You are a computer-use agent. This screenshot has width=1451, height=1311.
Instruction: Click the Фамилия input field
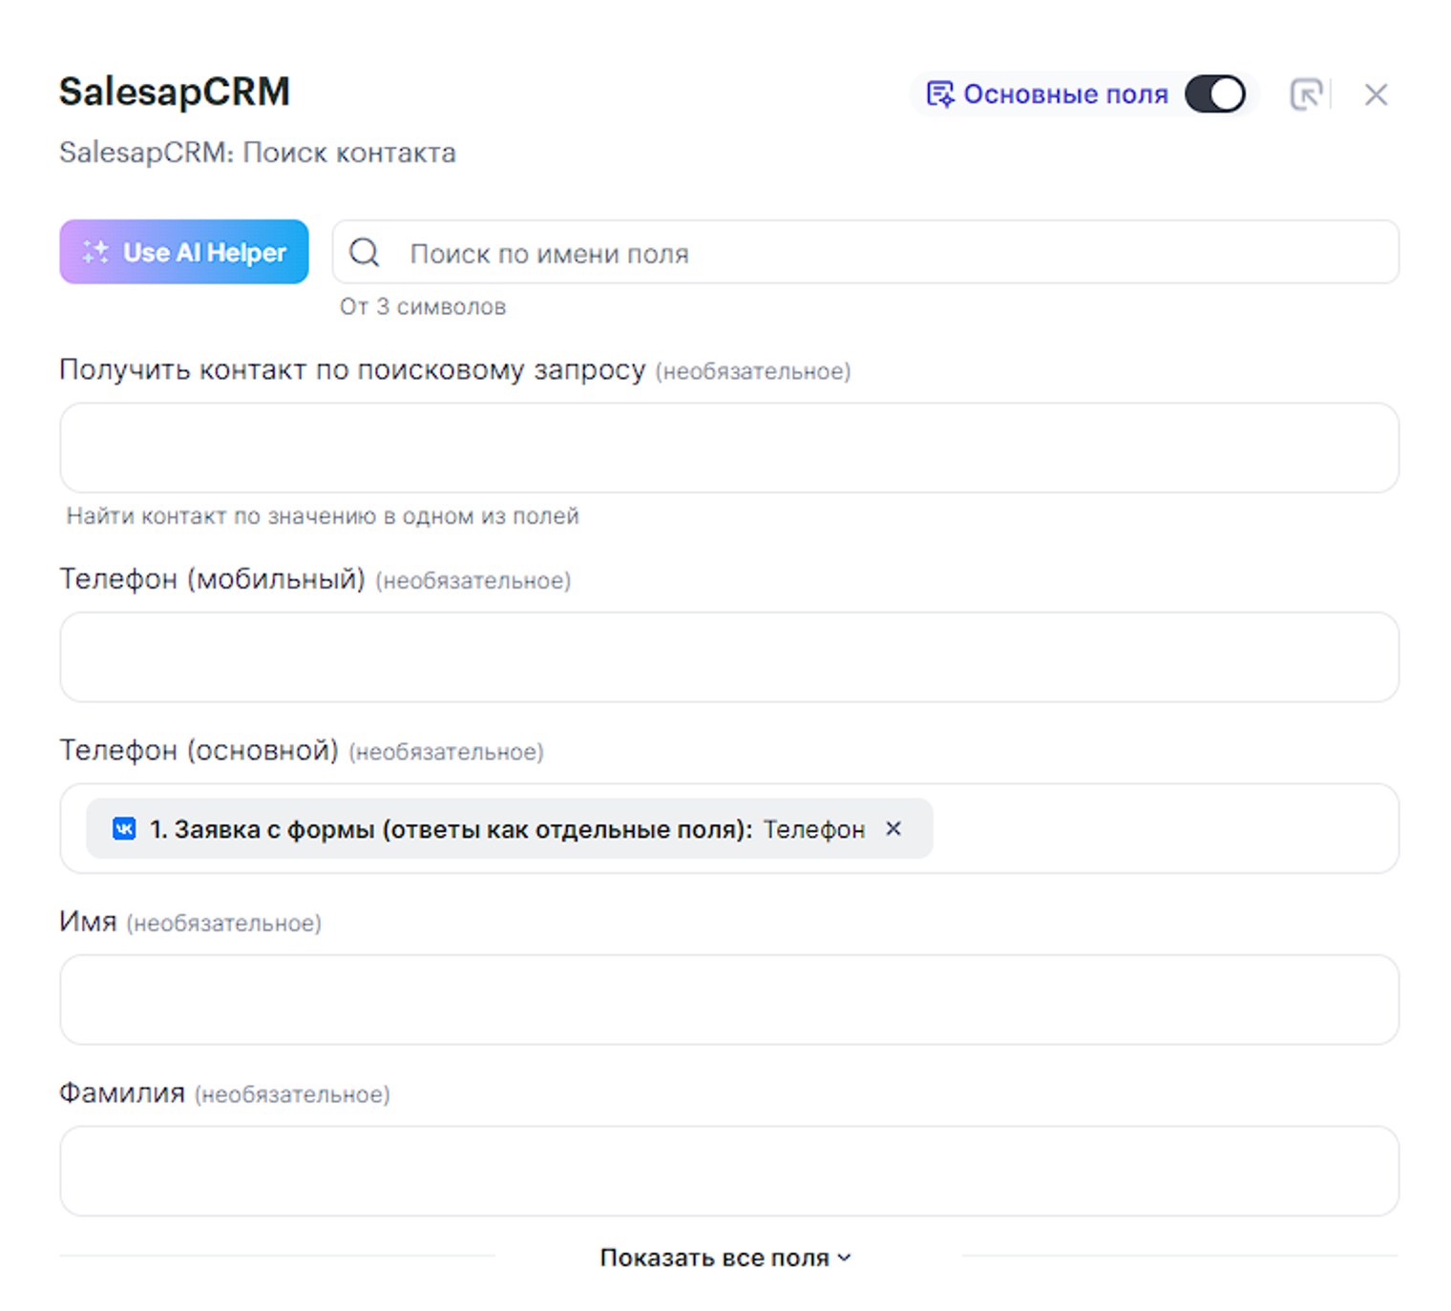point(729,1171)
